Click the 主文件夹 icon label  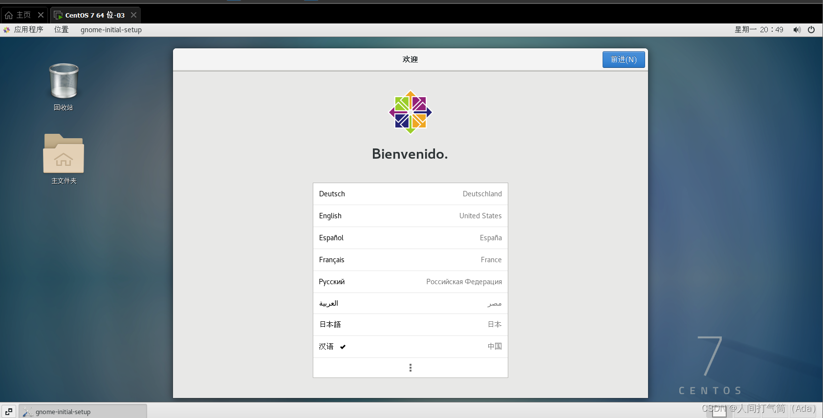point(64,181)
